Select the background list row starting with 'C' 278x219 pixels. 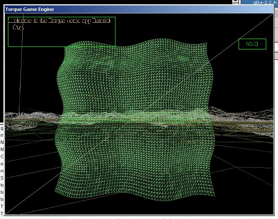[2, 156]
